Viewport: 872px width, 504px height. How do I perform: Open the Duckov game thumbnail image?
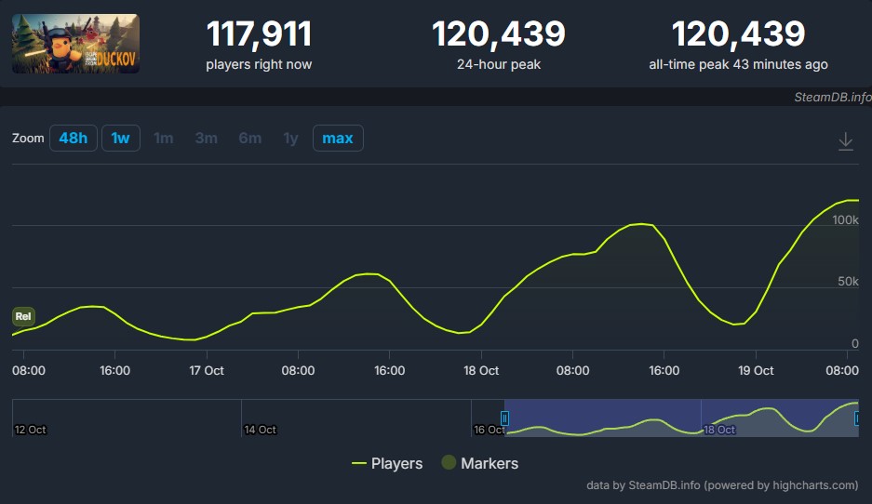pos(75,44)
